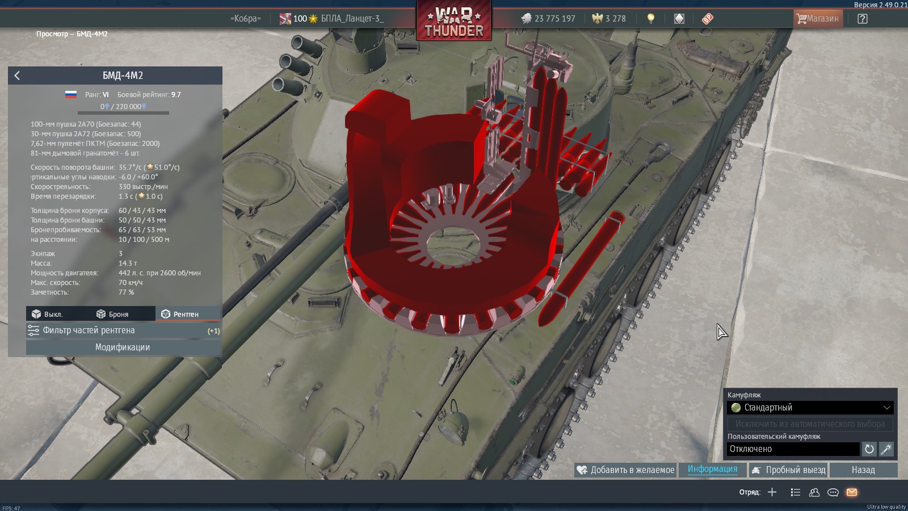908x511 pixels.
Task: Open the list icon in bottom bar
Action: coord(795,492)
